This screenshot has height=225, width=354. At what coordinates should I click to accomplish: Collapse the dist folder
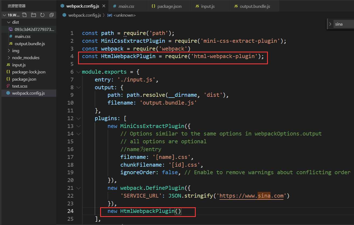tap(9, 22)
